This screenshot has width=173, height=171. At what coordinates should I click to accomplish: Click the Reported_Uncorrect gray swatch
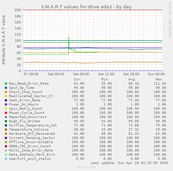6,117
